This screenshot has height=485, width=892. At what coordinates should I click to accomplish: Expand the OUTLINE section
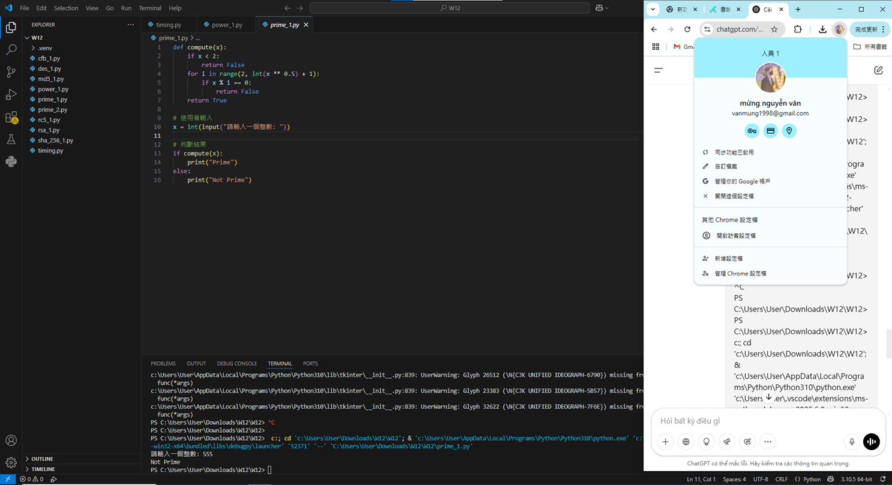point(42,459)
